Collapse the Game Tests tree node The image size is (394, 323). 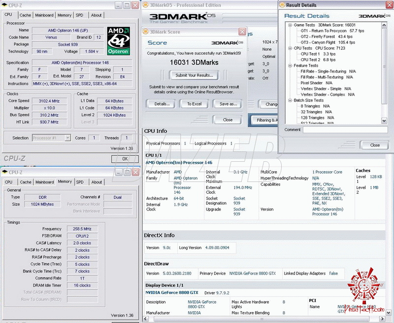point(290,25)
